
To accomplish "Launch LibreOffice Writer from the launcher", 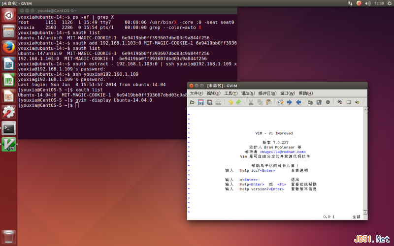I will pyautogui.click(x=9, y=63).
